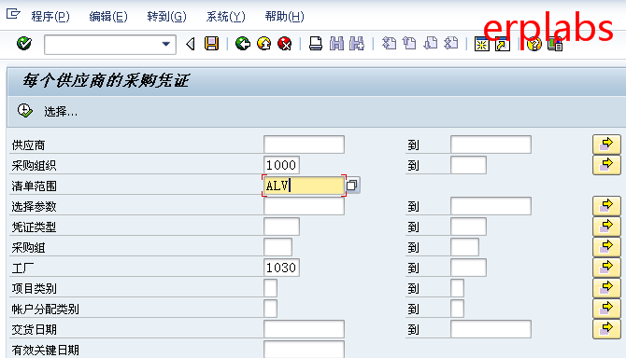Open the 帮助(H) menu
The height and width of the screenshot is (358, 626).
[284, 17]
